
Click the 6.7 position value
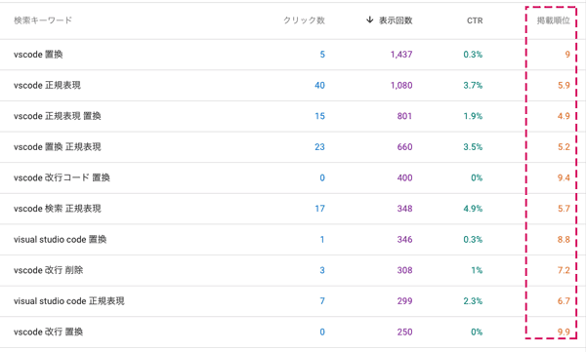click(564, 301)
